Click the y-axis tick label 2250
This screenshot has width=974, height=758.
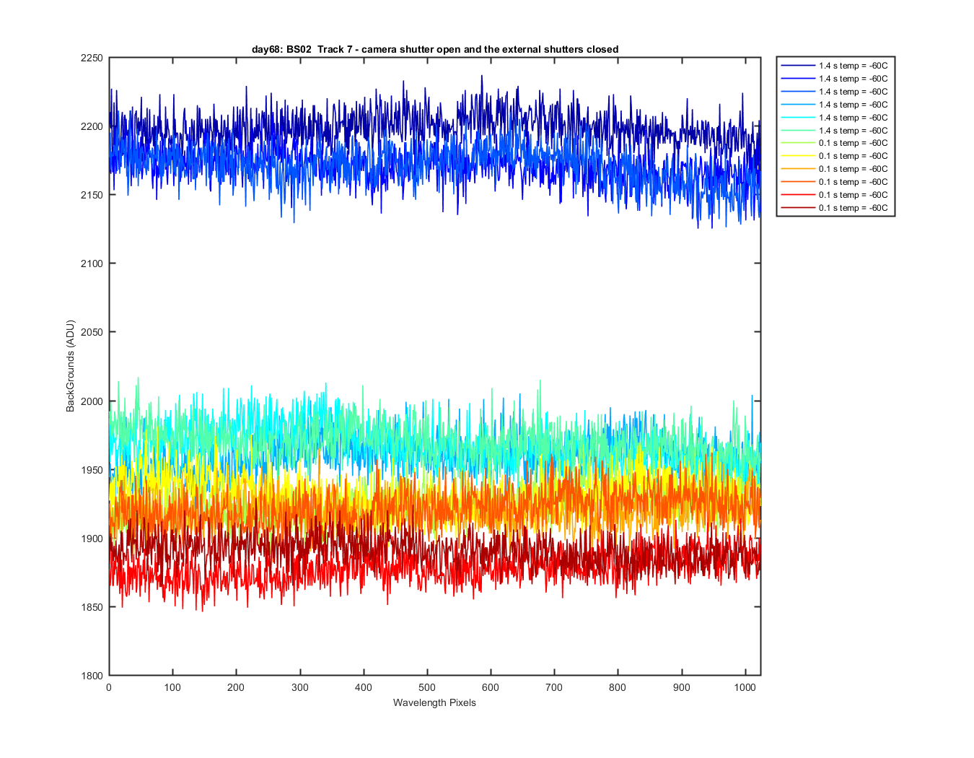click(91, 58)
